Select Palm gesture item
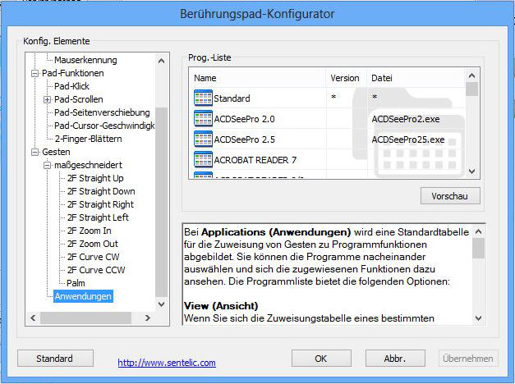This screenshot has width=515, height=384. (x=76, y=283)
